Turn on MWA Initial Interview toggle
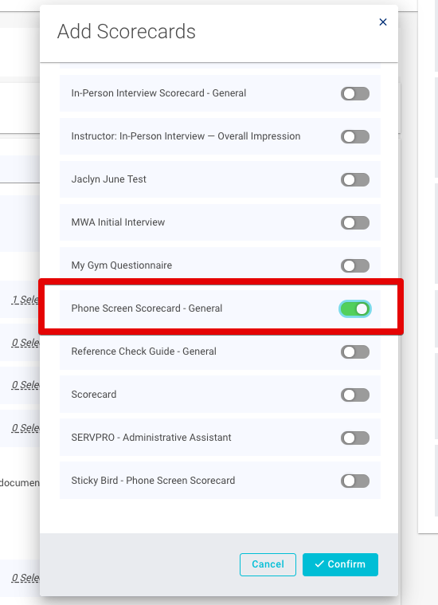 [x=355, y=222]
